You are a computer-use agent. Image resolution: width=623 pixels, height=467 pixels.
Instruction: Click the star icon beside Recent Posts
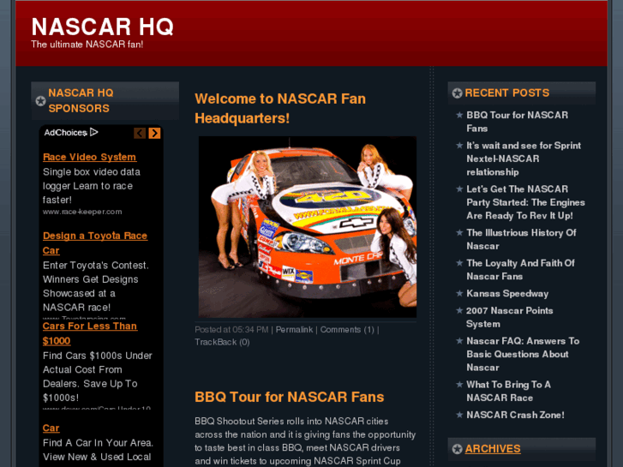(x=457, y=93)
